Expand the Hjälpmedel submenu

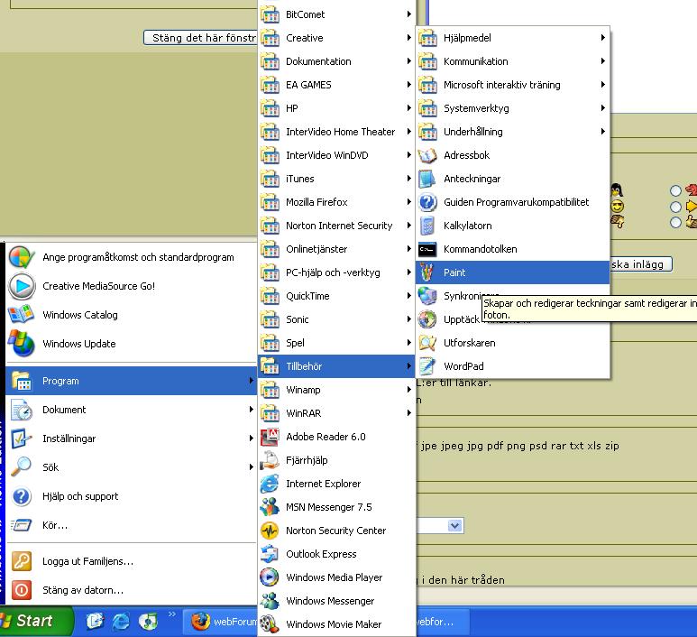(x=512, y=38)
